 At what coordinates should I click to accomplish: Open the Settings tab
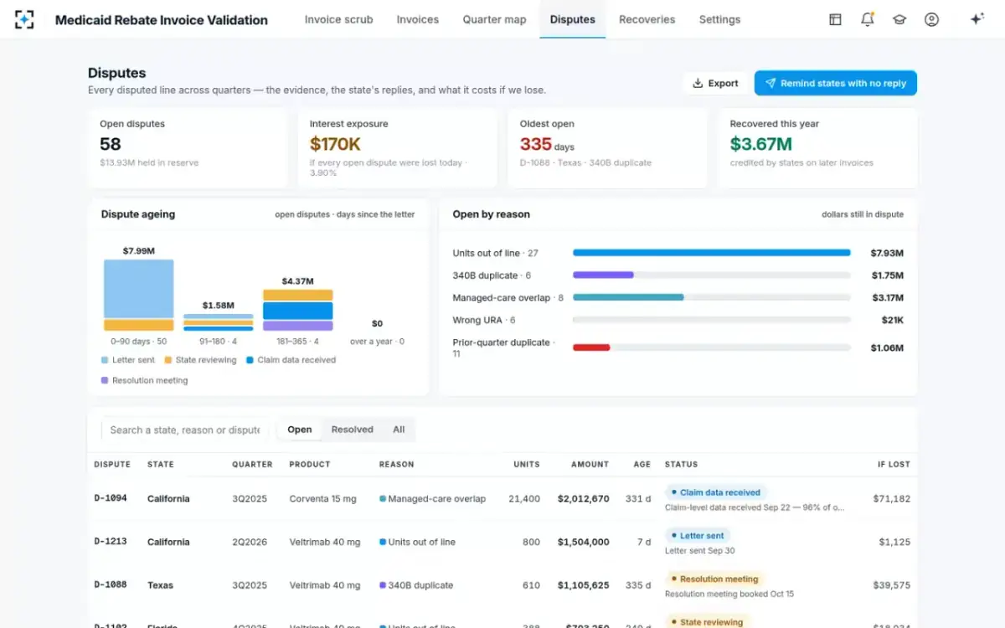point(719,19)
